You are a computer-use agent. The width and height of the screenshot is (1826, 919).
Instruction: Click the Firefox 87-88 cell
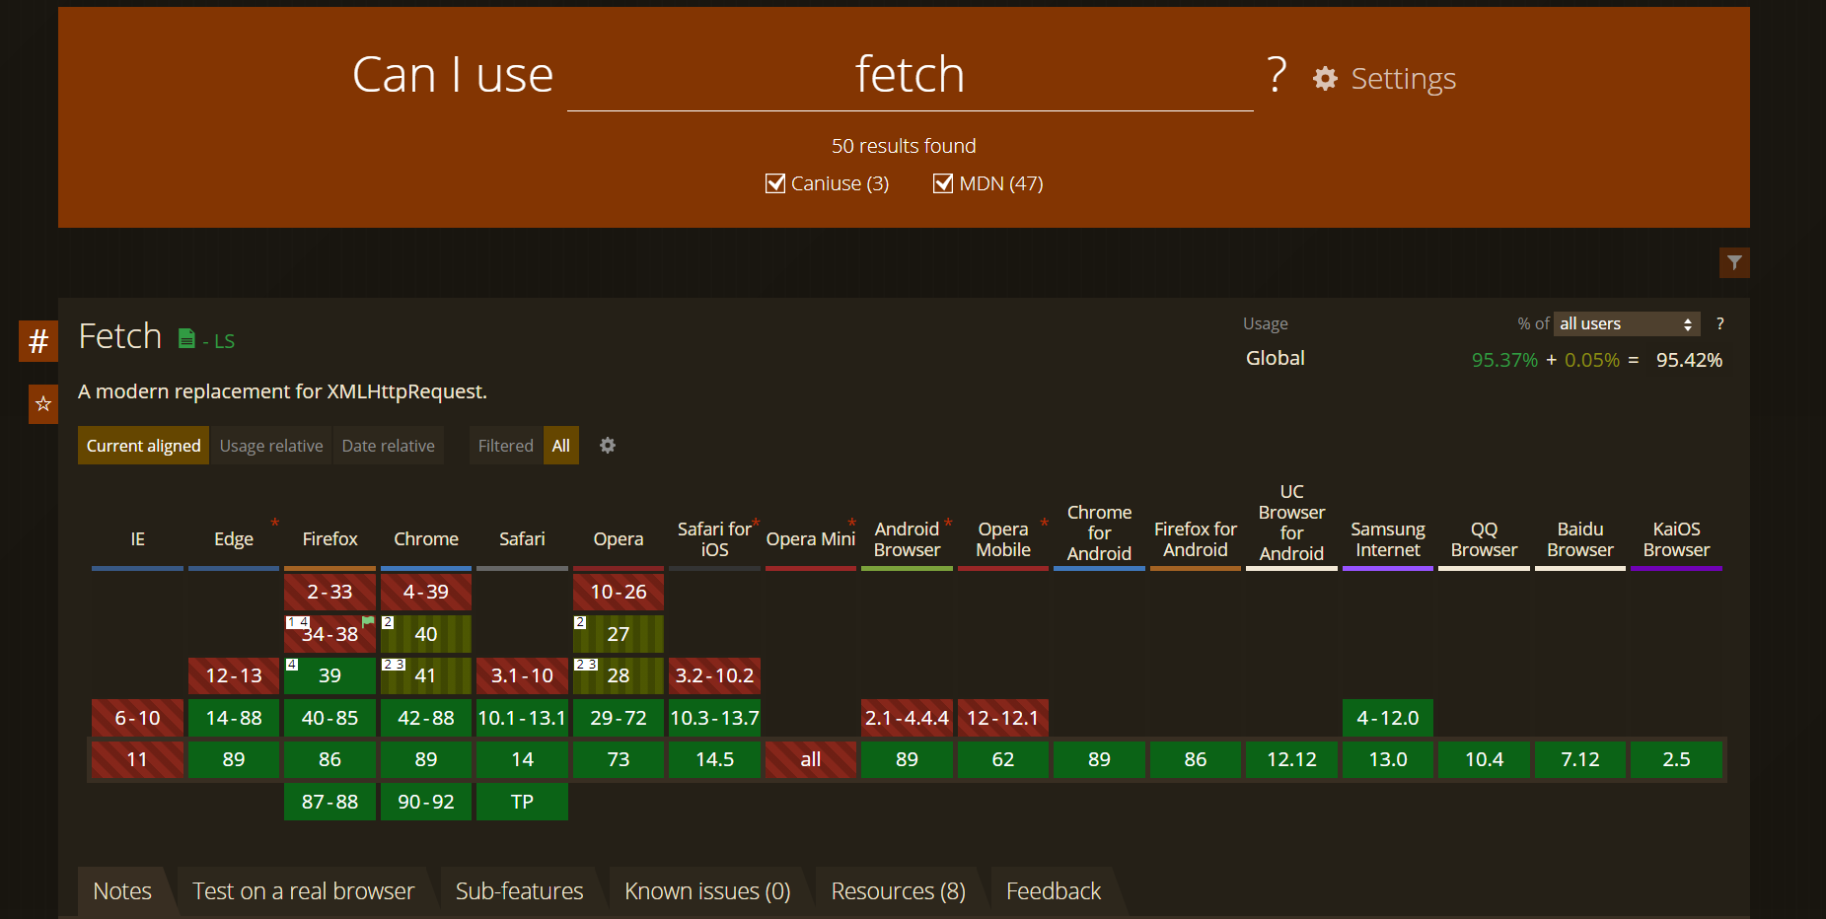(x=329, y=802)
